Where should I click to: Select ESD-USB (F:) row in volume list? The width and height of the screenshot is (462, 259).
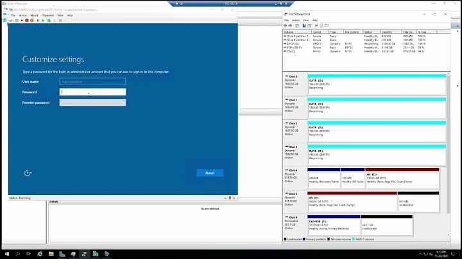tap(355, 47)
